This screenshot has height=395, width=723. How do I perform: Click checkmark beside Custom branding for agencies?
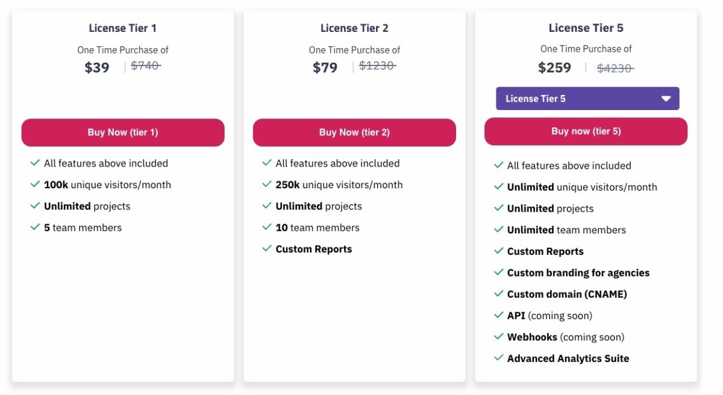[x=498, y=272]
